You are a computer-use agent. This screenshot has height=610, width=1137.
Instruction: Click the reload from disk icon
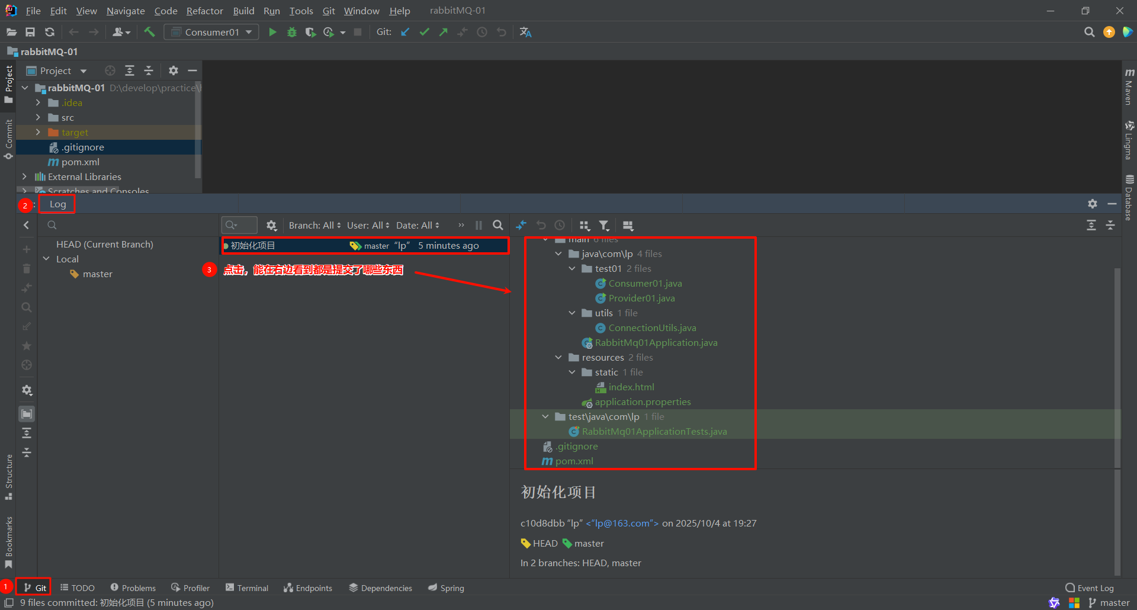pos(50,32)
